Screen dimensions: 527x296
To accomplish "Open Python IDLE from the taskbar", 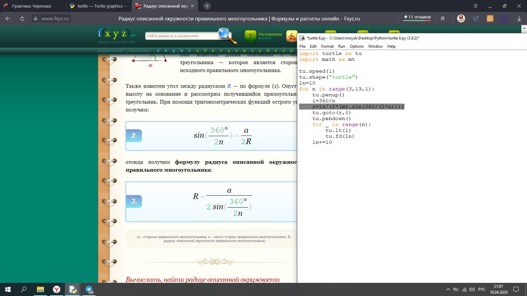I will pos(73,289).
